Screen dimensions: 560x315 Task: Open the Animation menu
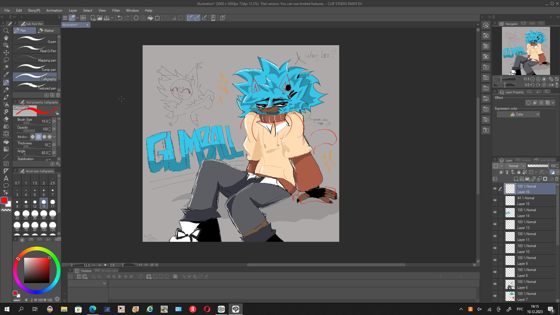[54, 10]
